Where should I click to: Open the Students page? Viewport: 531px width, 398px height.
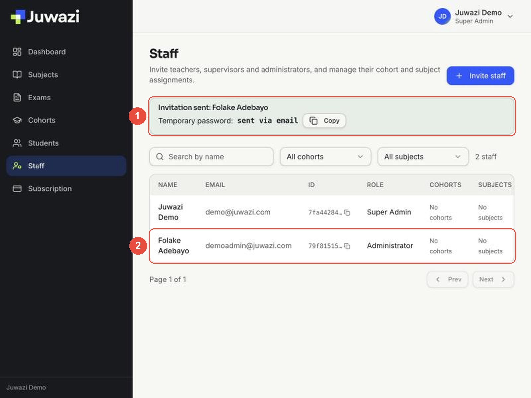click(x=66, y=143)
